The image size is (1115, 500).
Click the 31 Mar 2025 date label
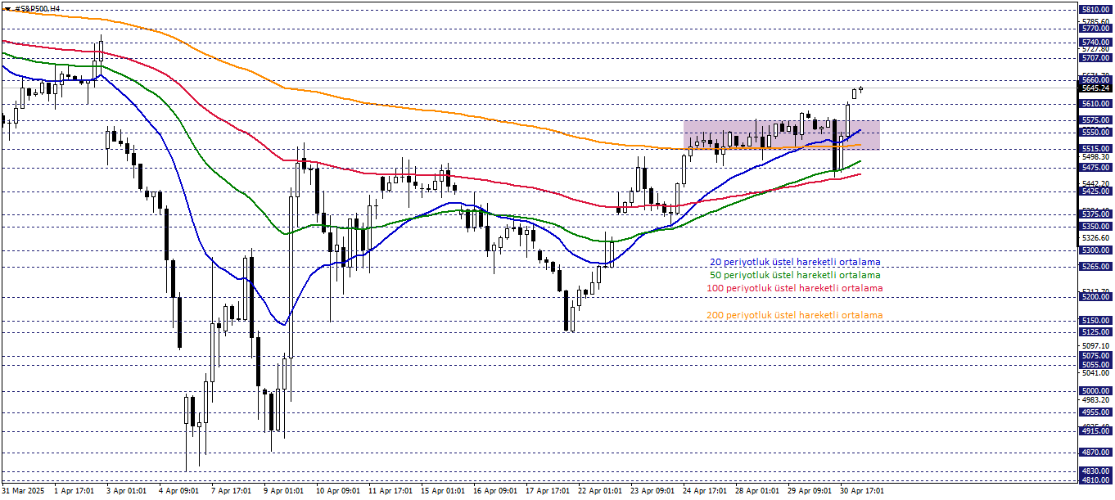24,492
